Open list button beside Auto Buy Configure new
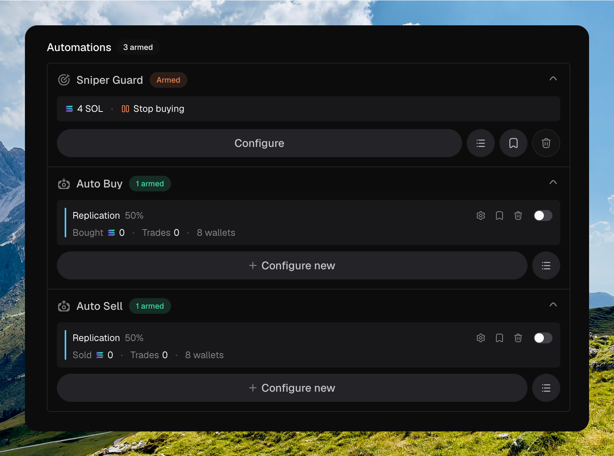This screenshot has height=456, width=614. [546, 265]
